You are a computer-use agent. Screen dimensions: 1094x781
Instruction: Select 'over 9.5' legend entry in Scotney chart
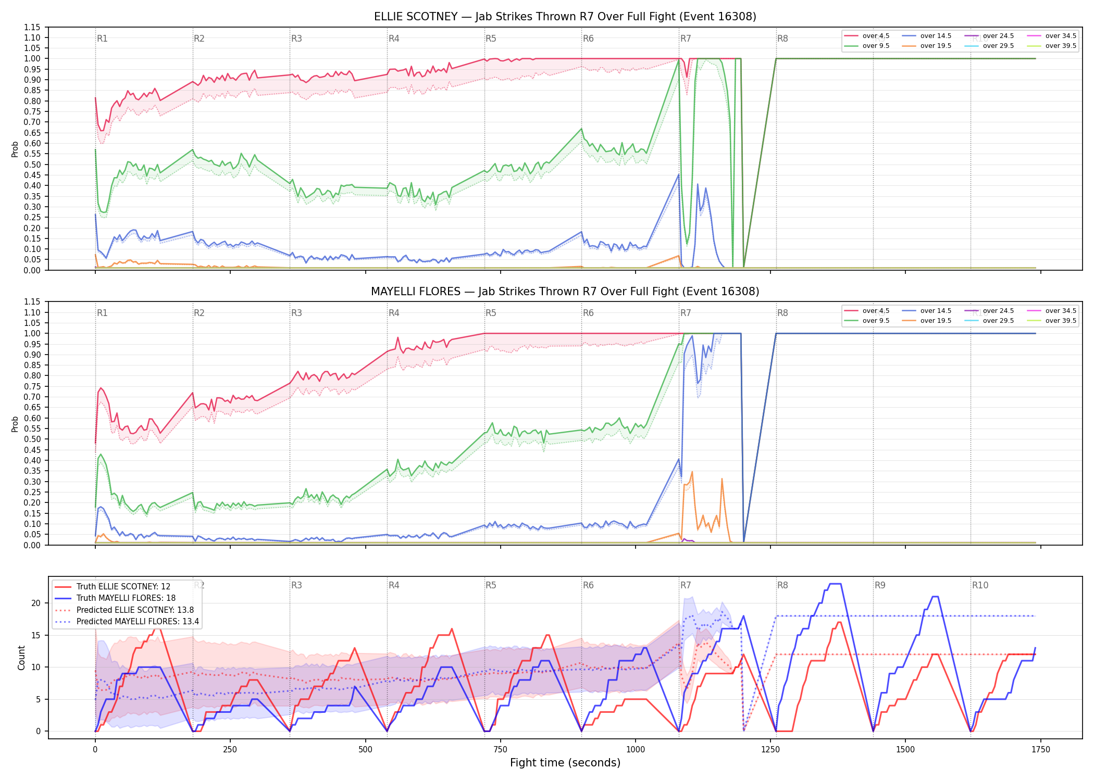(x=867, y=46)
